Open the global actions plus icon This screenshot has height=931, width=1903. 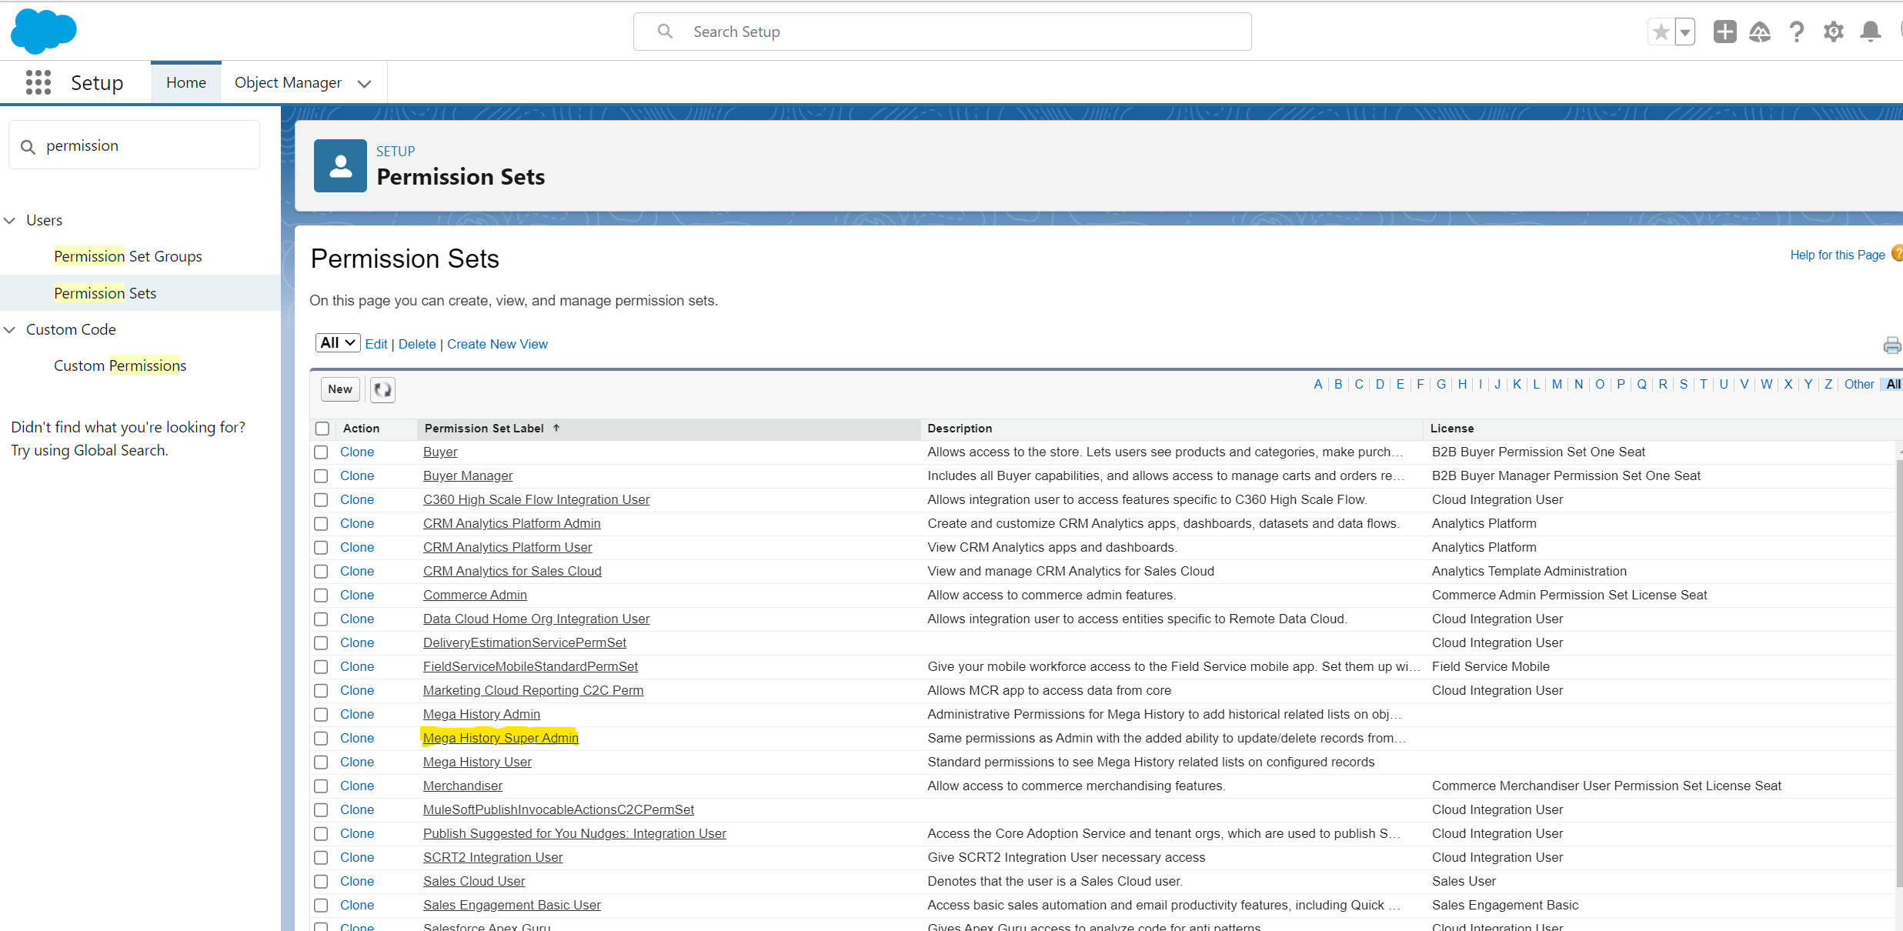[1724, 32]
